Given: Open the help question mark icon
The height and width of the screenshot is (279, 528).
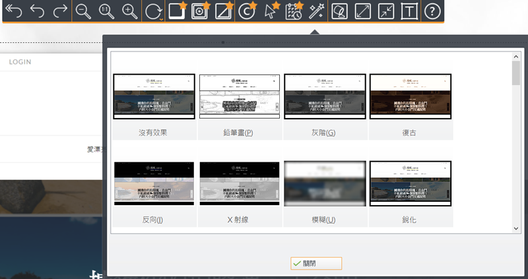Looking at the screenshot, I should [432, 11].
